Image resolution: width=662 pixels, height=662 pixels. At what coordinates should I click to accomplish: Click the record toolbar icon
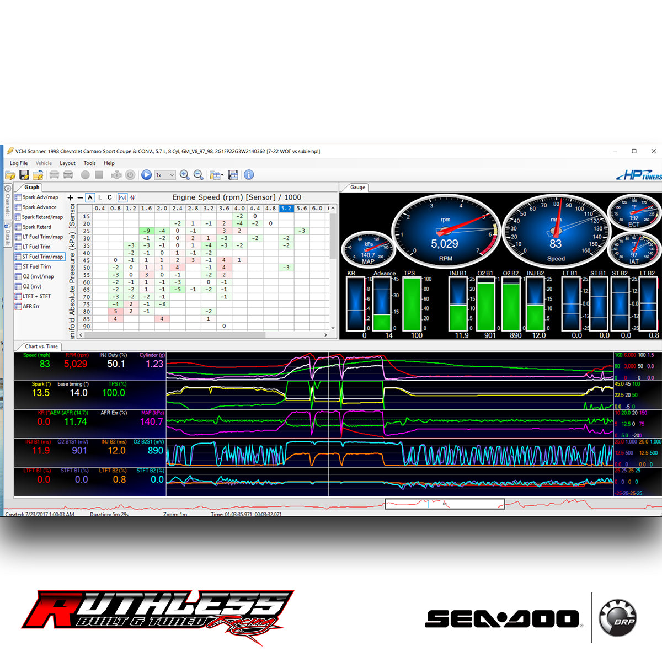point(86,175)
